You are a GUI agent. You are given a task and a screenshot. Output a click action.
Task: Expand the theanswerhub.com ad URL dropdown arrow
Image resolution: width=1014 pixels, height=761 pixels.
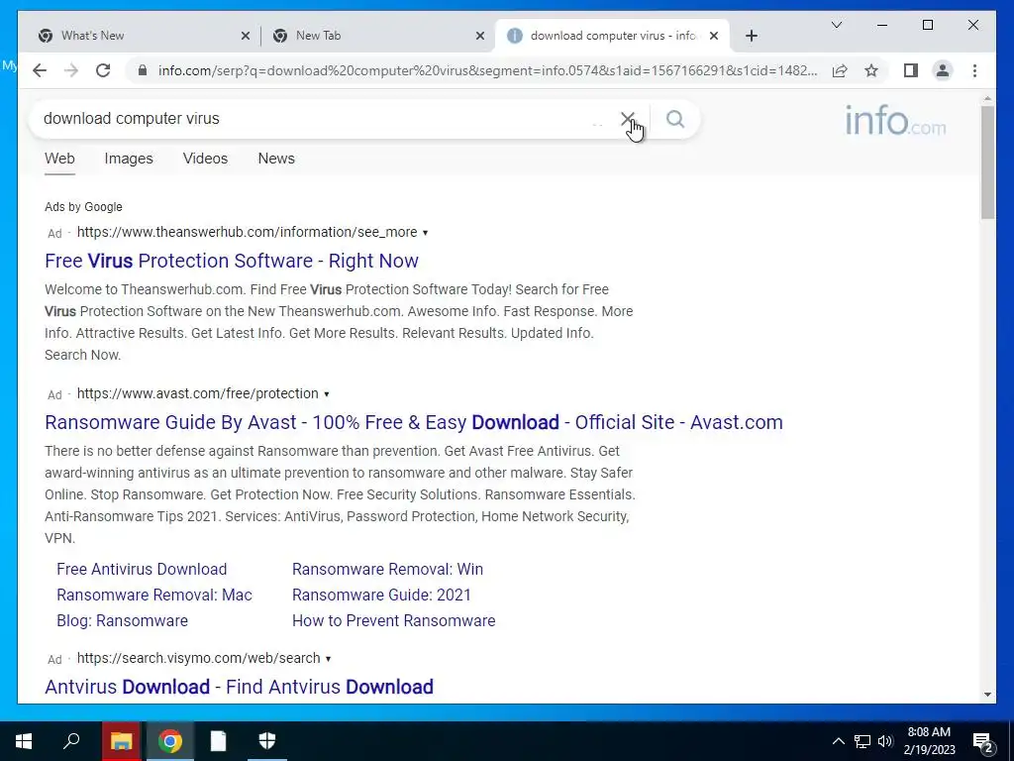(425, 232)
